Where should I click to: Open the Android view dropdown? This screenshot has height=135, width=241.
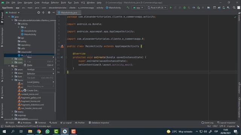13,12
